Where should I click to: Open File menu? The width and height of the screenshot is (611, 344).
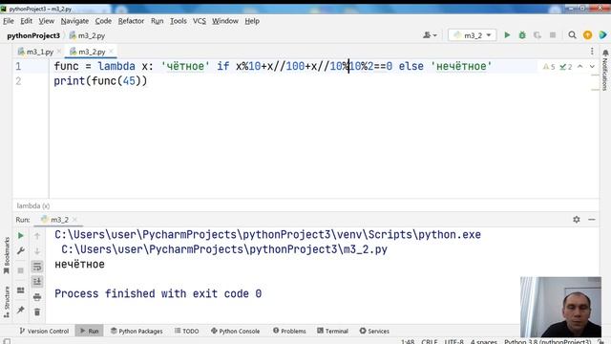[9, 21]
